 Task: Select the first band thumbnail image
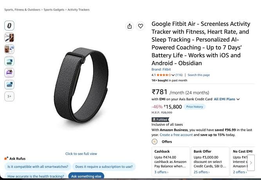[9, 25]
